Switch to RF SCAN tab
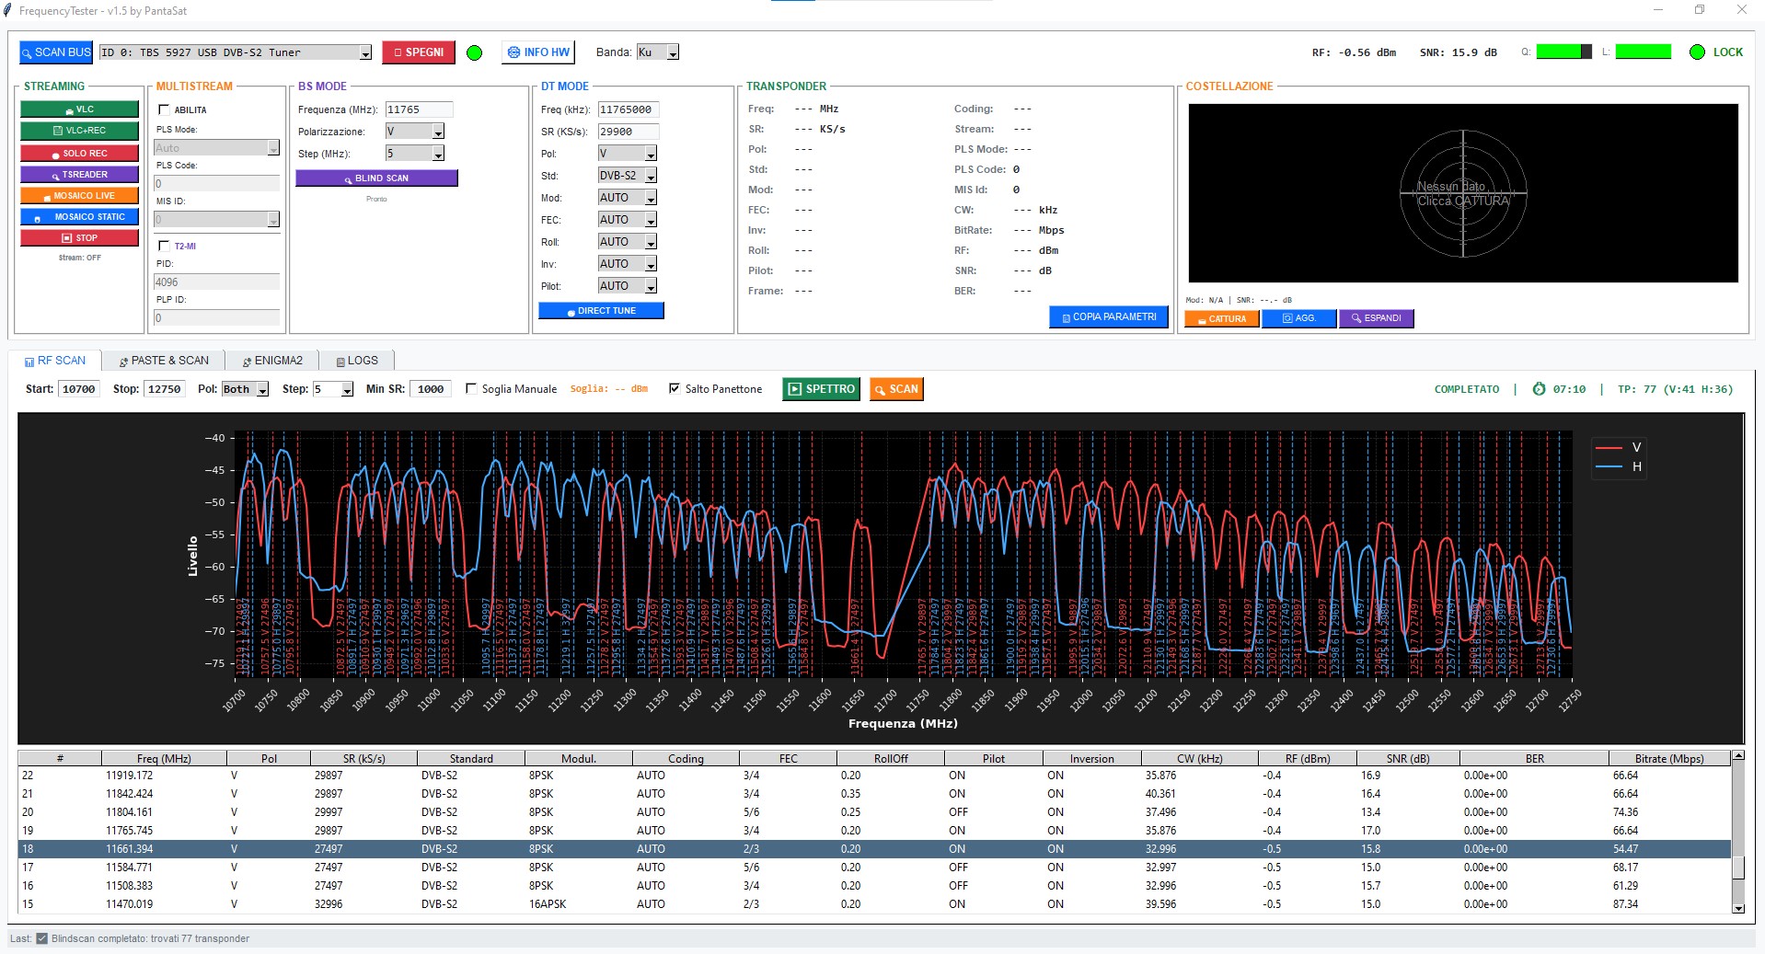This screenshot has height=954, width=1765. [x=55, y=361]
